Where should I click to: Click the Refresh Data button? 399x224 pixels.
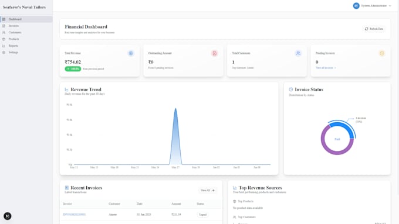374,29
